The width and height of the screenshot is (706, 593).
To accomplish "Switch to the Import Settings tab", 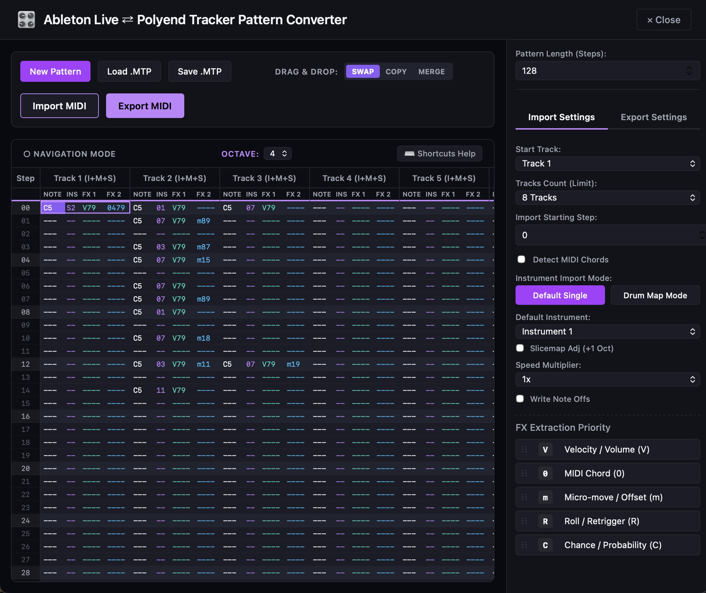I will tap(562, 117).
